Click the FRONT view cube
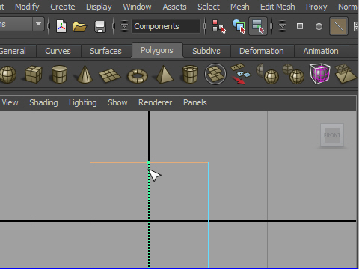Image resolution: width=359 pixels, height=269 pixels. coord(332,135)
